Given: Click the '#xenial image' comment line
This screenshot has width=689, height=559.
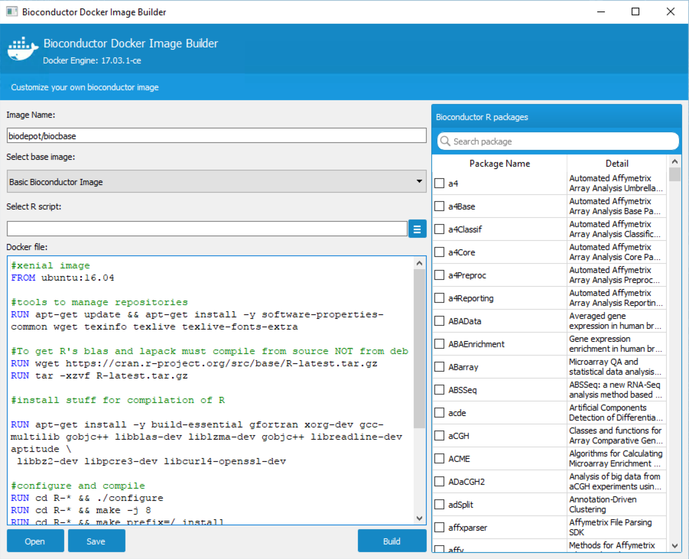Looking at the screenshot, I should (x=50, y=265).
